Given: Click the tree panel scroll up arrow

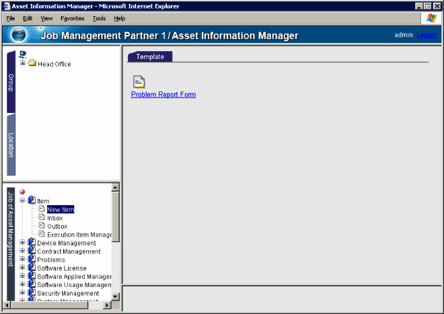Looking at the screenshot, I should pyautogui.click(x=115, y=188).
